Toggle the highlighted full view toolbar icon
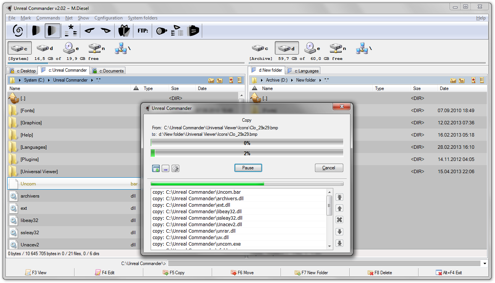Image resolution: width=495 pixels, height=283 pixels. [x=52, y=31]
